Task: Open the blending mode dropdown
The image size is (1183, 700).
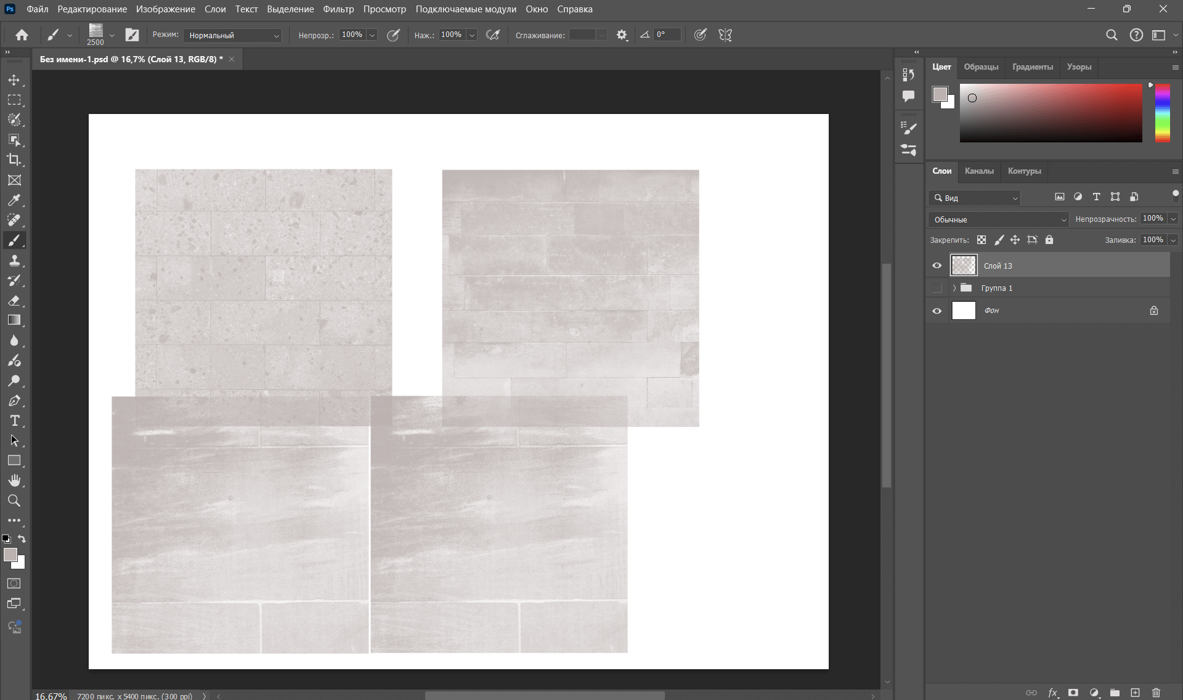Action: pos(997,218)
